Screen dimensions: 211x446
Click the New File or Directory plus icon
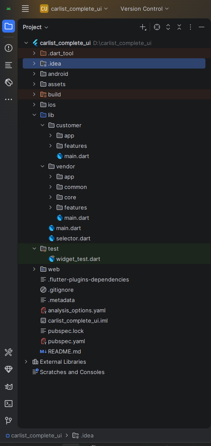click(143, 27)
